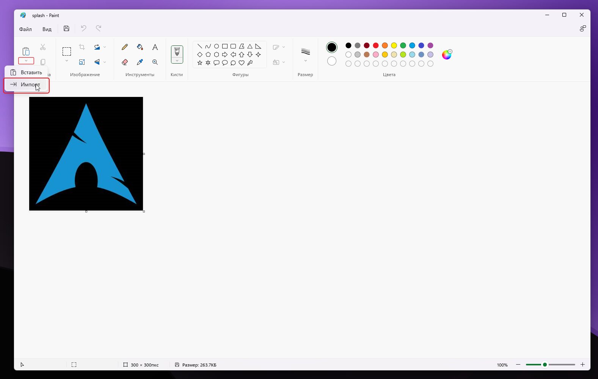
Task: Select the Pencil tool
Action: click(x=125, y=47)
